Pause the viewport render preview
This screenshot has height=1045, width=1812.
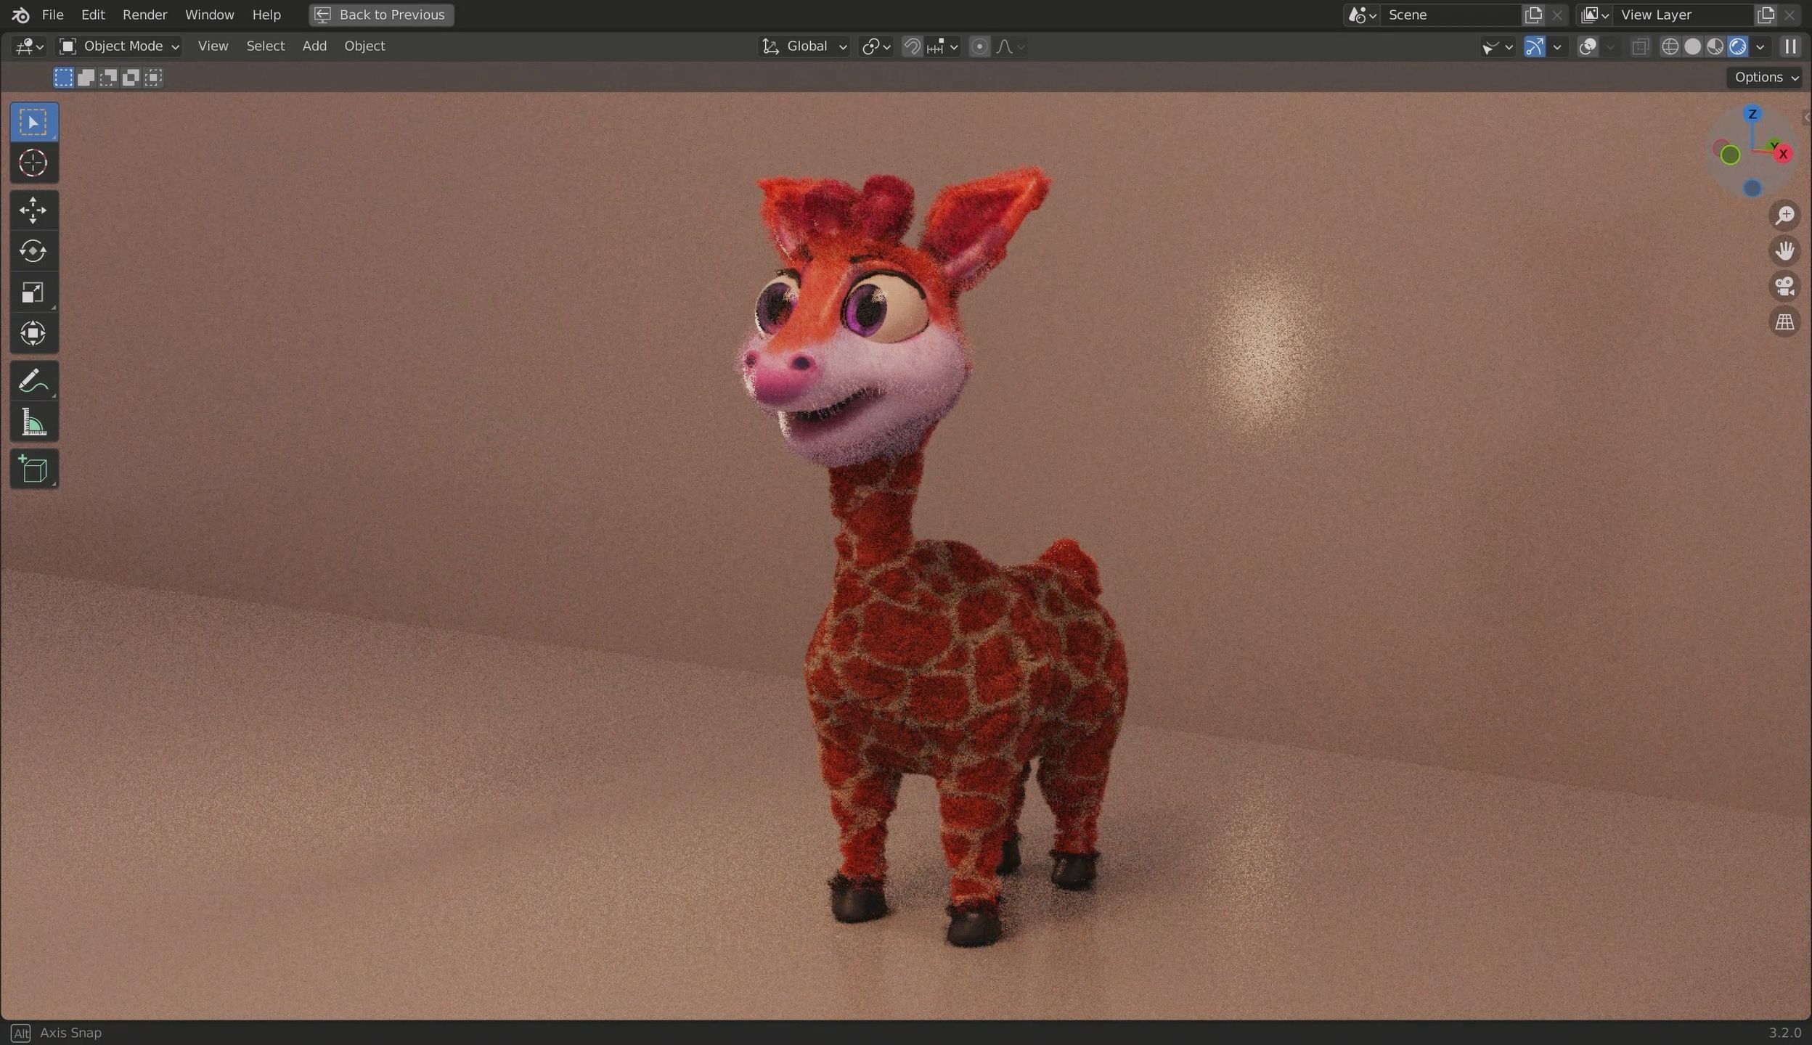click(x=1790, y=46)
